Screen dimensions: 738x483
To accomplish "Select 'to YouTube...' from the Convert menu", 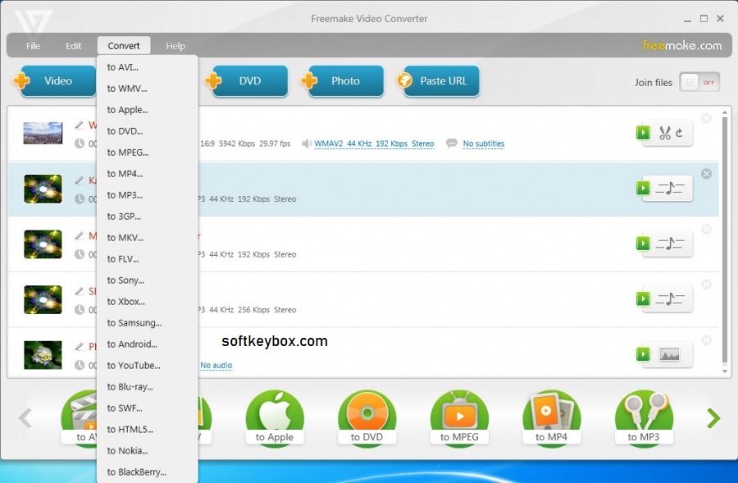I will pos(134,365).
